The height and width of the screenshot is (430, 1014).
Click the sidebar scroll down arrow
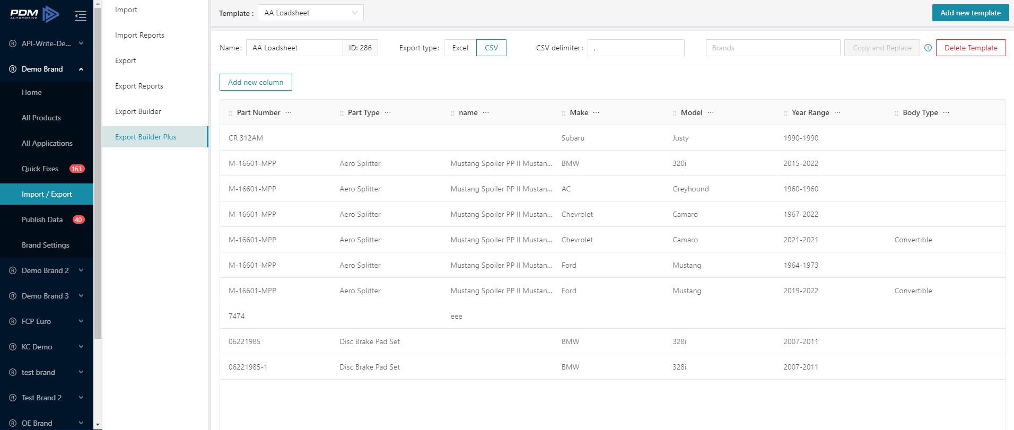pyautogui.click(x=98, y=425)
